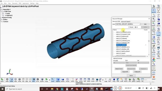Open the MS tool in right toolbar

158,48
